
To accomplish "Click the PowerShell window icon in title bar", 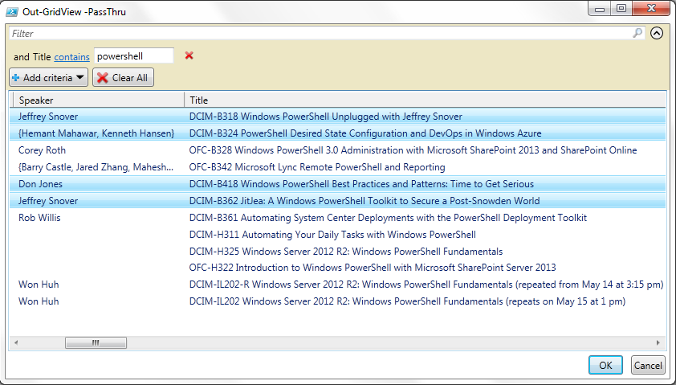I will (13, 10).
